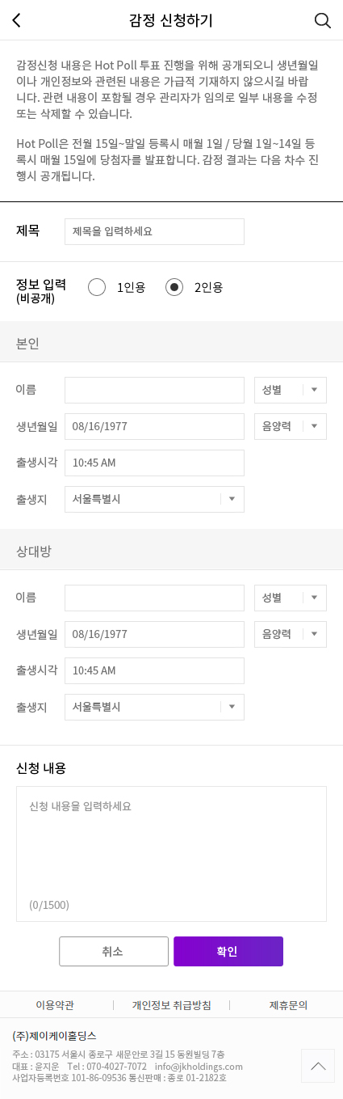This screenshot has height=1099, width=343.
Task: Expand 본인 출생지 서울특별시 dropdown
Action: coord(154,499)
